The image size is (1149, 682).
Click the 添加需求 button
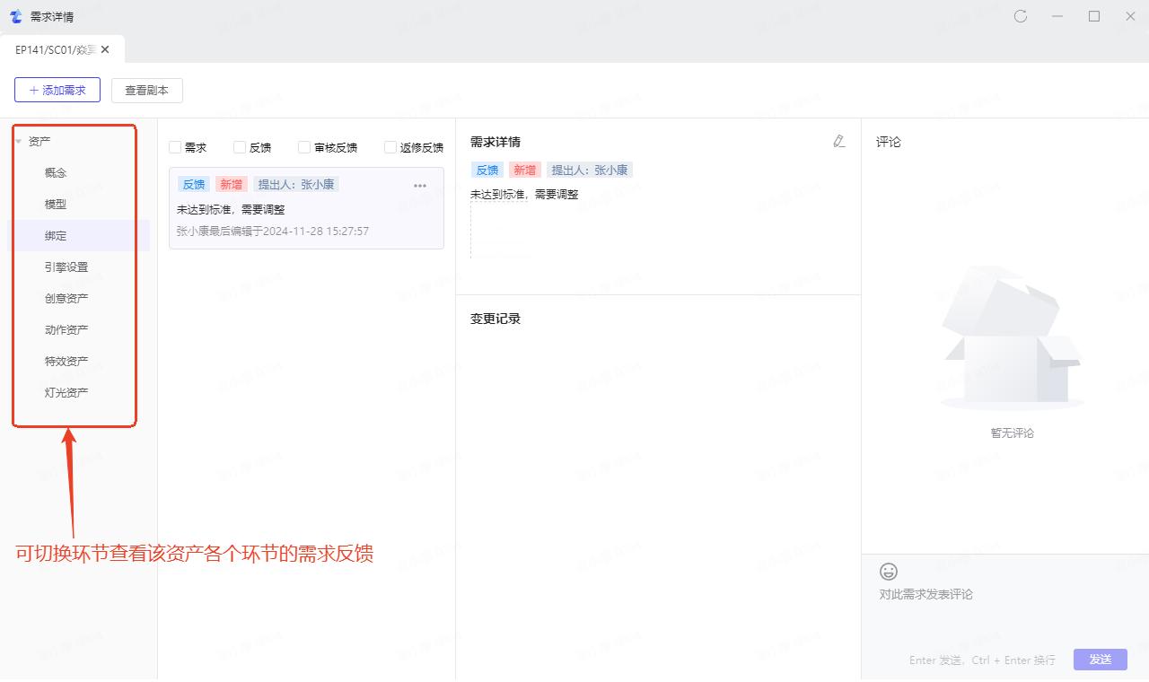click(57, 90)
